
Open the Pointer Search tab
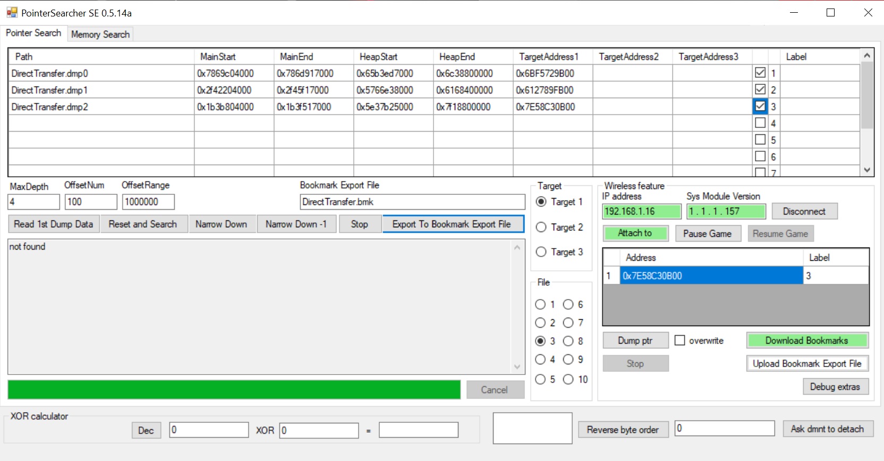click(x=33, y=33)
